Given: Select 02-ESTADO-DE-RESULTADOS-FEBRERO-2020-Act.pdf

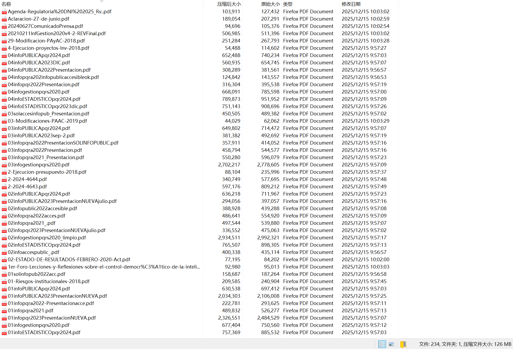Looking at the screenshot, I should tap(69, 260).
